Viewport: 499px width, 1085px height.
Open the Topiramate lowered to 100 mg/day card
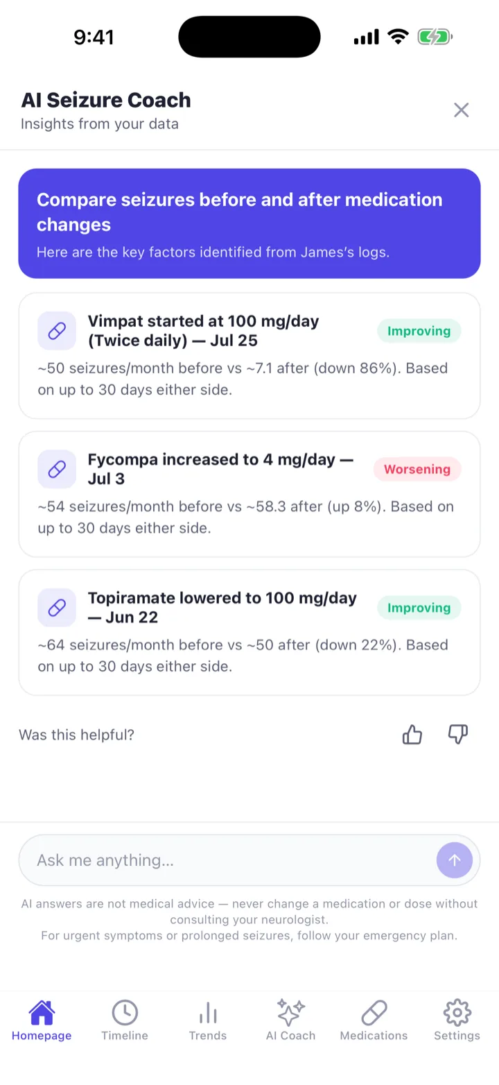coord(249,633)
